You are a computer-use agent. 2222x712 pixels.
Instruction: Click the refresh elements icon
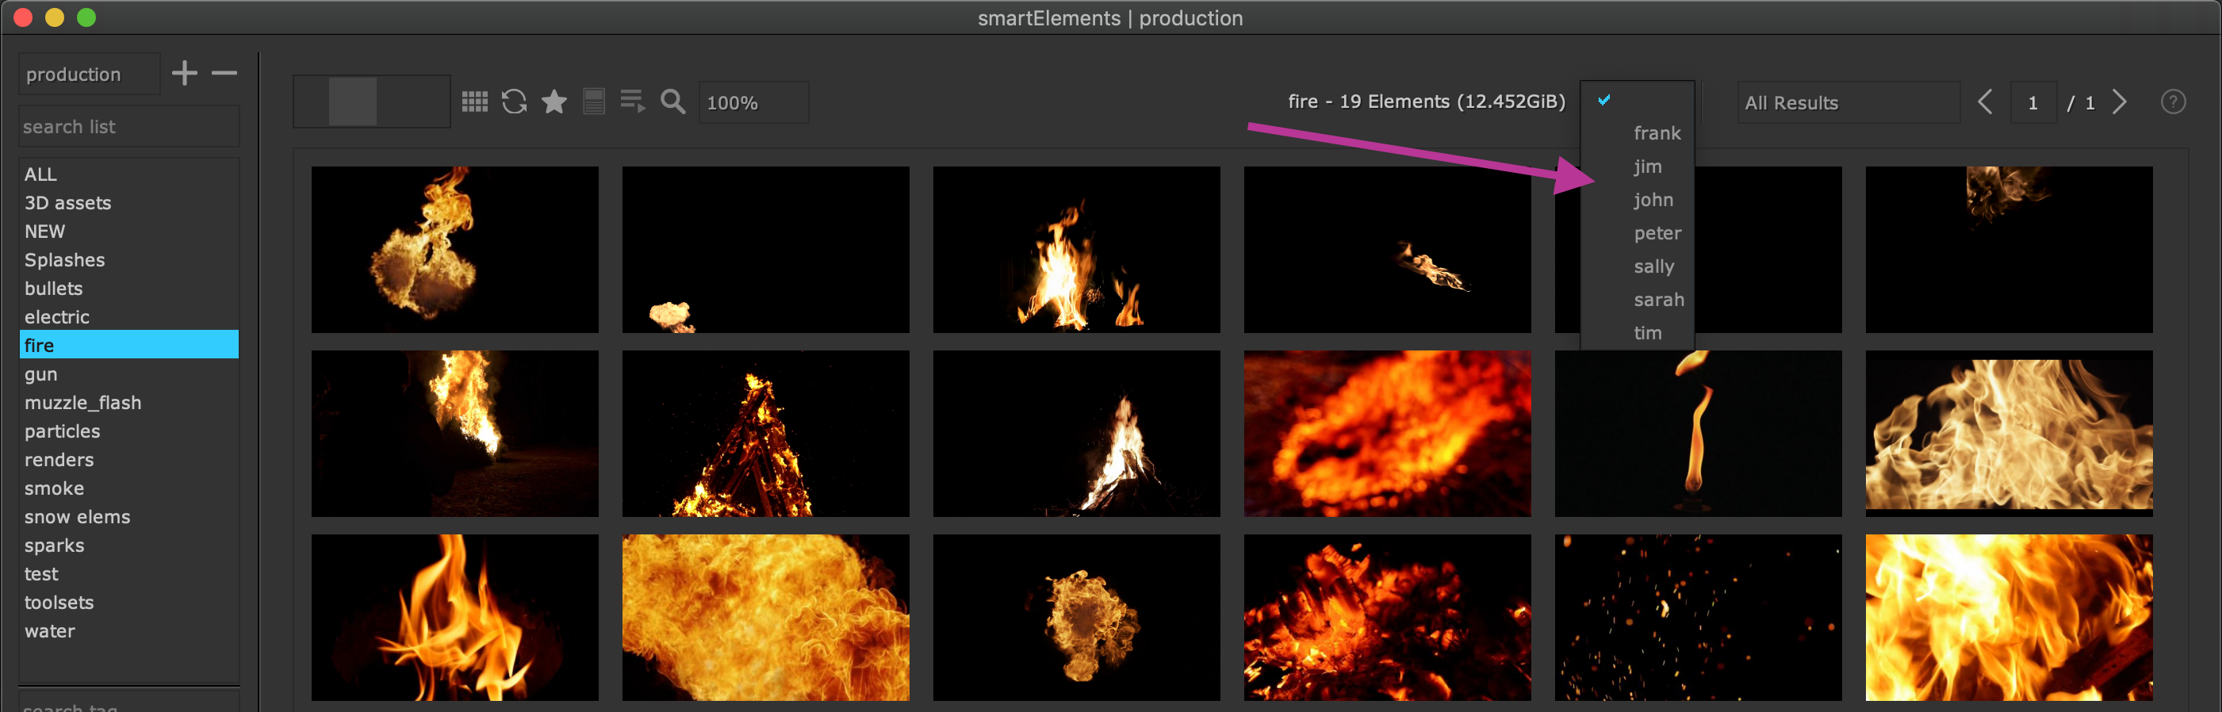(514, 101)
